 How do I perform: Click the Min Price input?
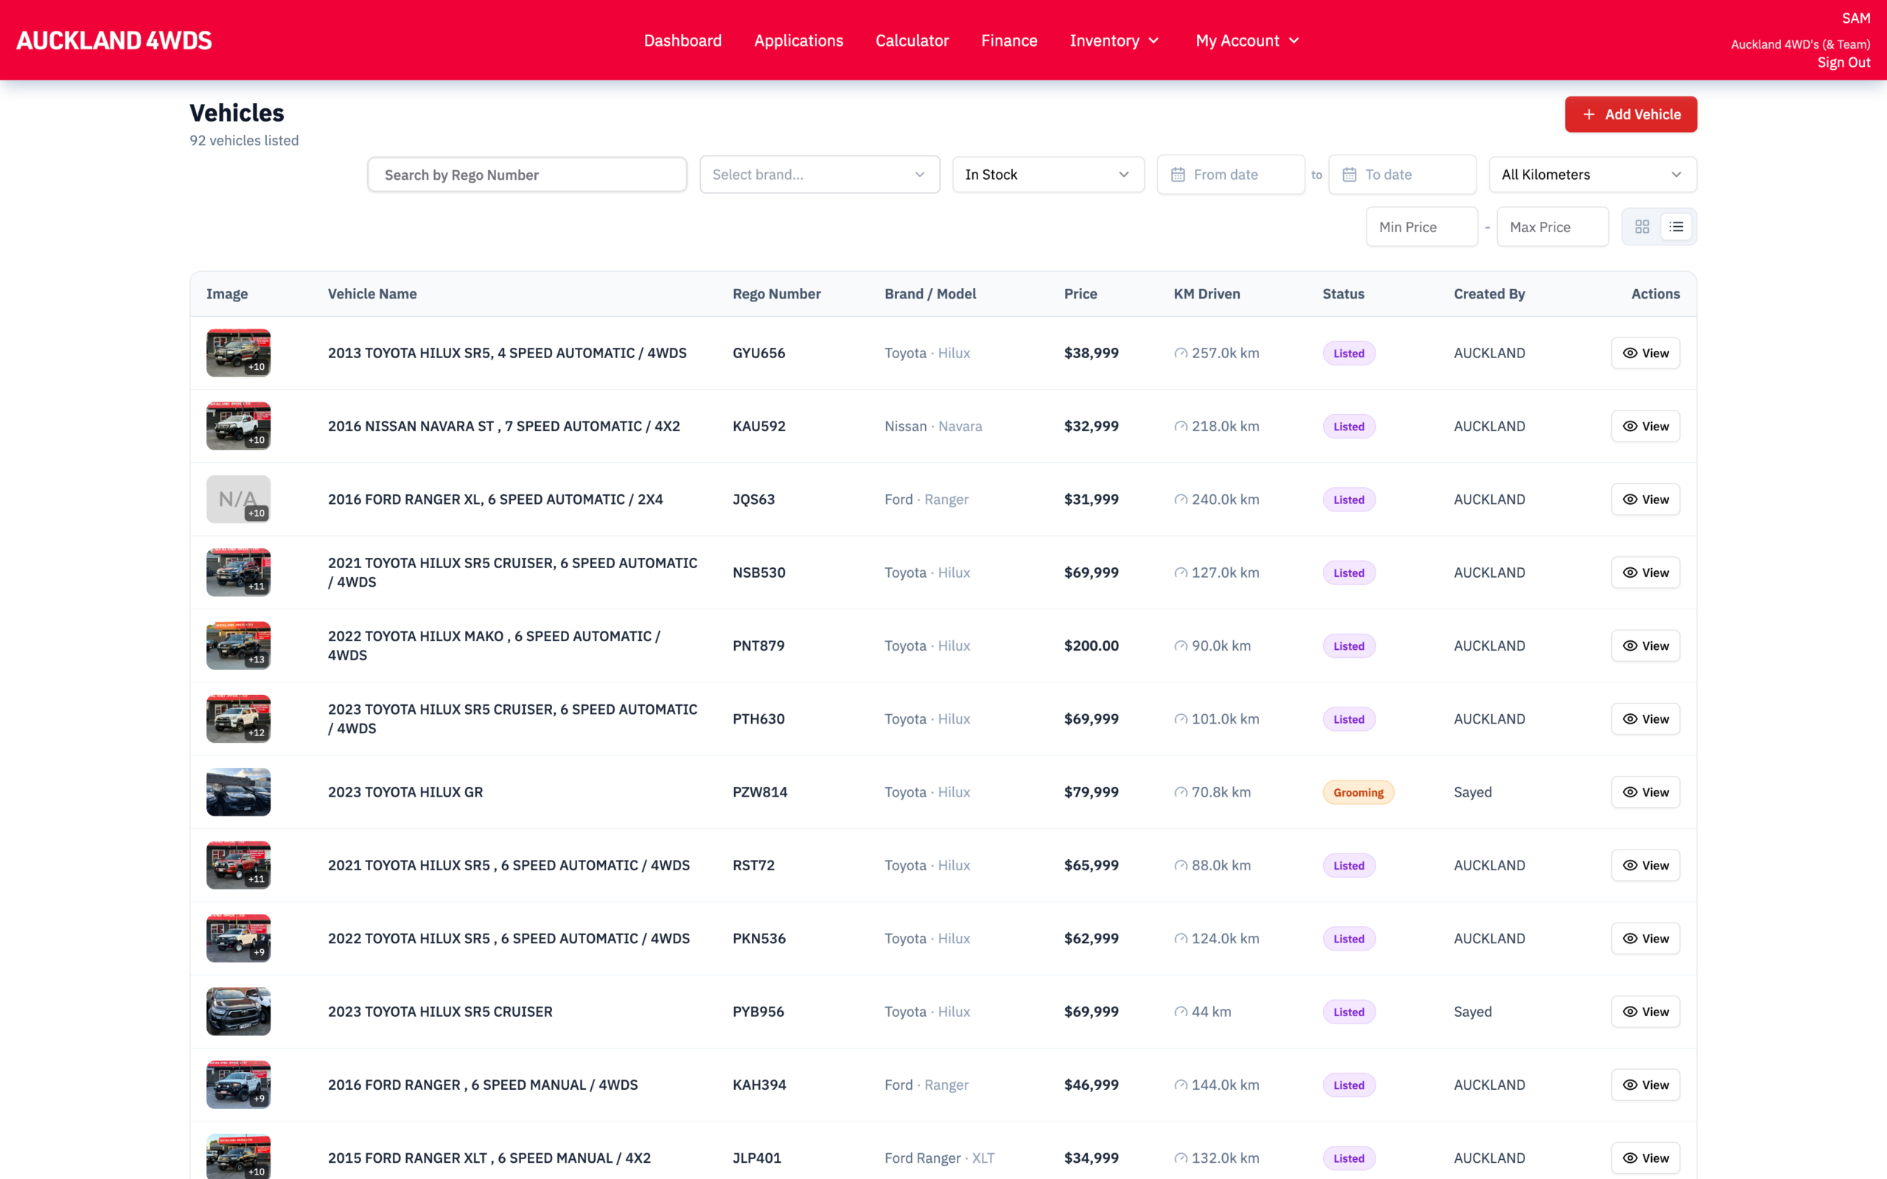[1421, 227]
